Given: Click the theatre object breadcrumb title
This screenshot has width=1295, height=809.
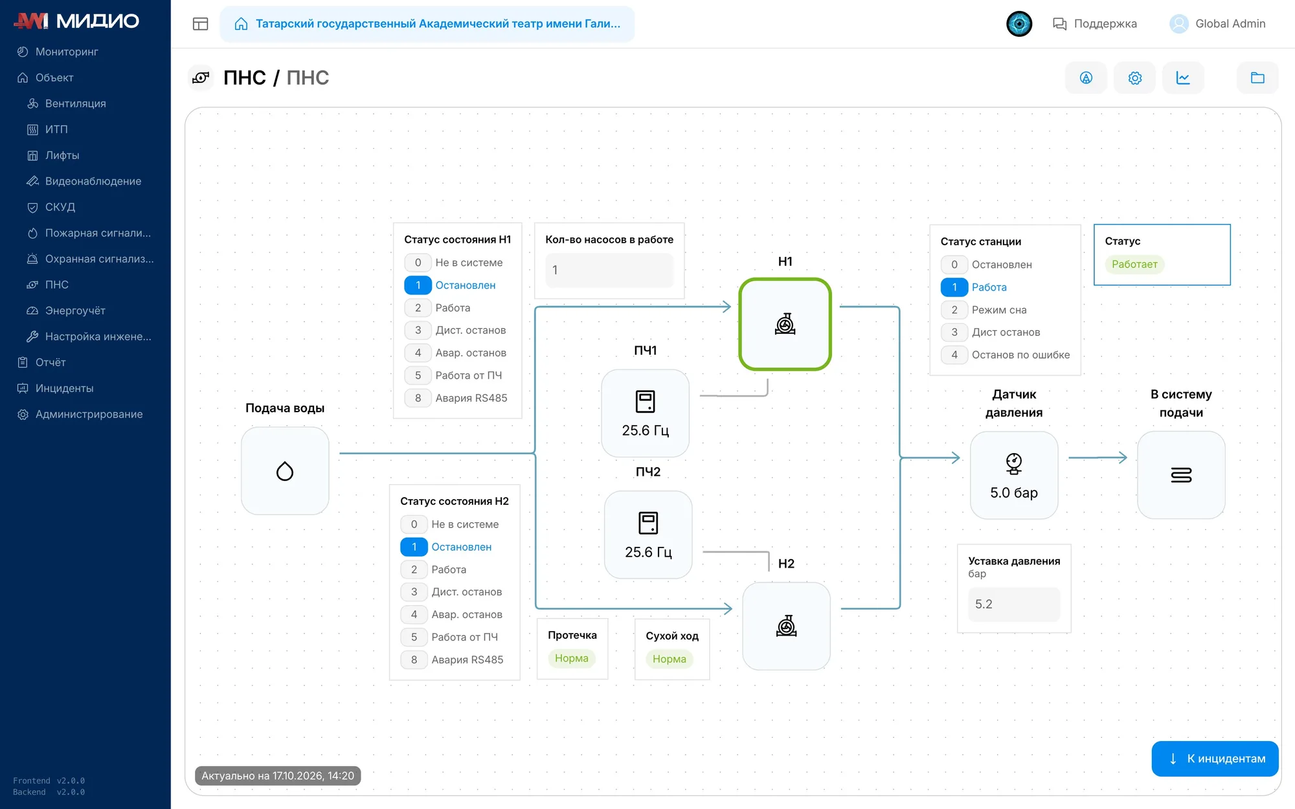Looking at the screenshot, I should tap(438, 24).
